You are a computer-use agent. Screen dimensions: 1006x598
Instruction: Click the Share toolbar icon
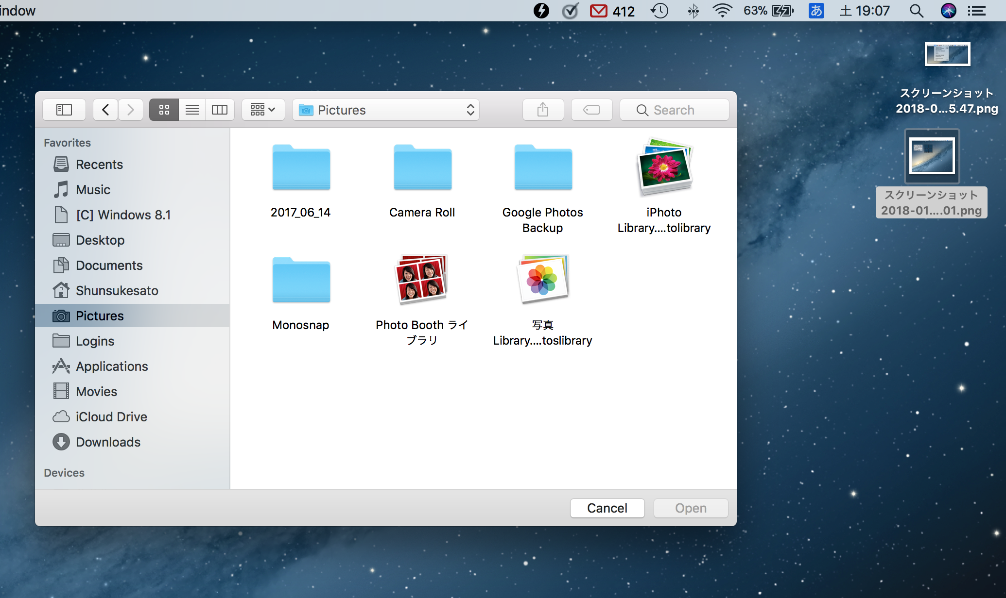(543, 110)
